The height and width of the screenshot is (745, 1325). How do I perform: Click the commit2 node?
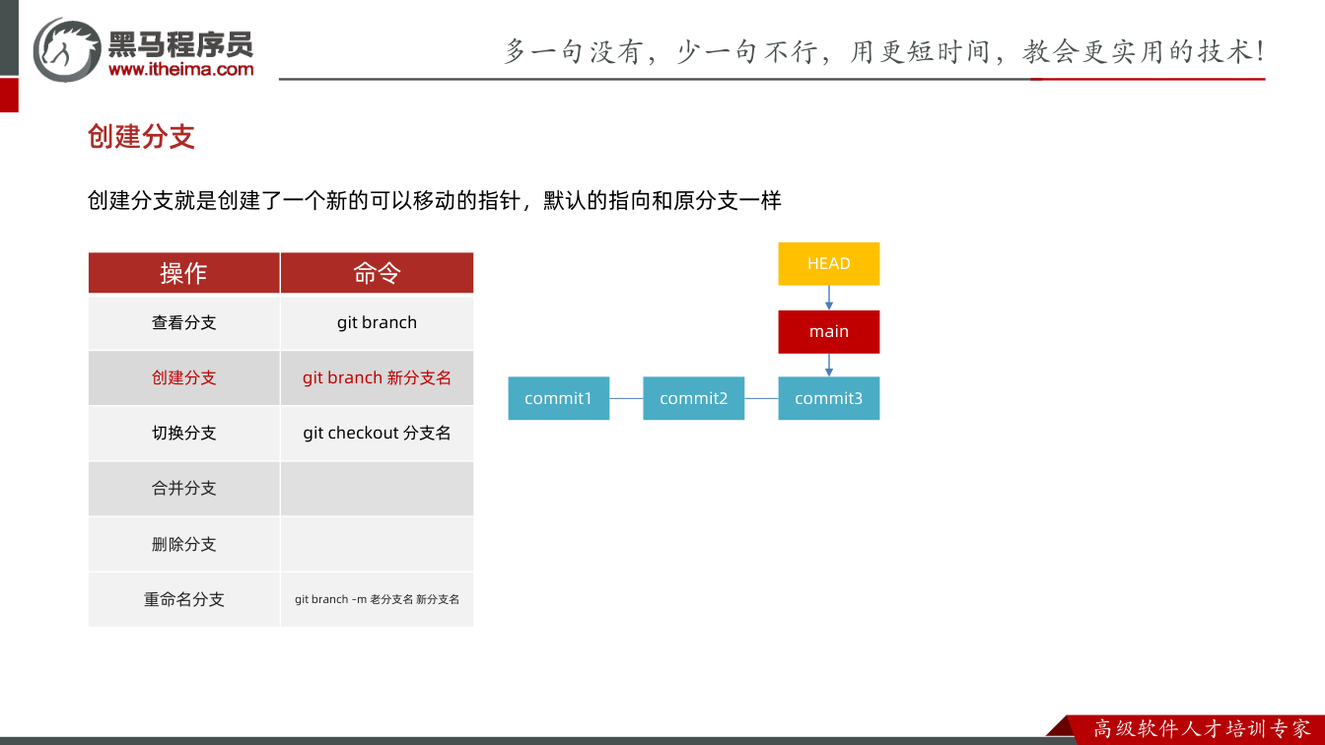point(693,398)
